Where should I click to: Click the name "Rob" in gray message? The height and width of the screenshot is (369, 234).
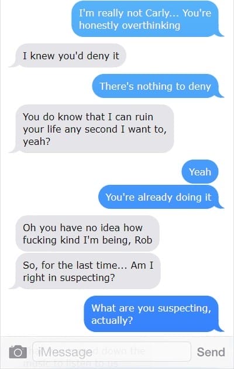[x=144, y=240]
